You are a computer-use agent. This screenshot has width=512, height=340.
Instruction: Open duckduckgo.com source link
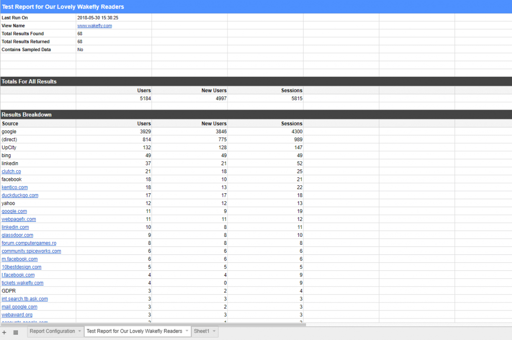pos(20,195)
